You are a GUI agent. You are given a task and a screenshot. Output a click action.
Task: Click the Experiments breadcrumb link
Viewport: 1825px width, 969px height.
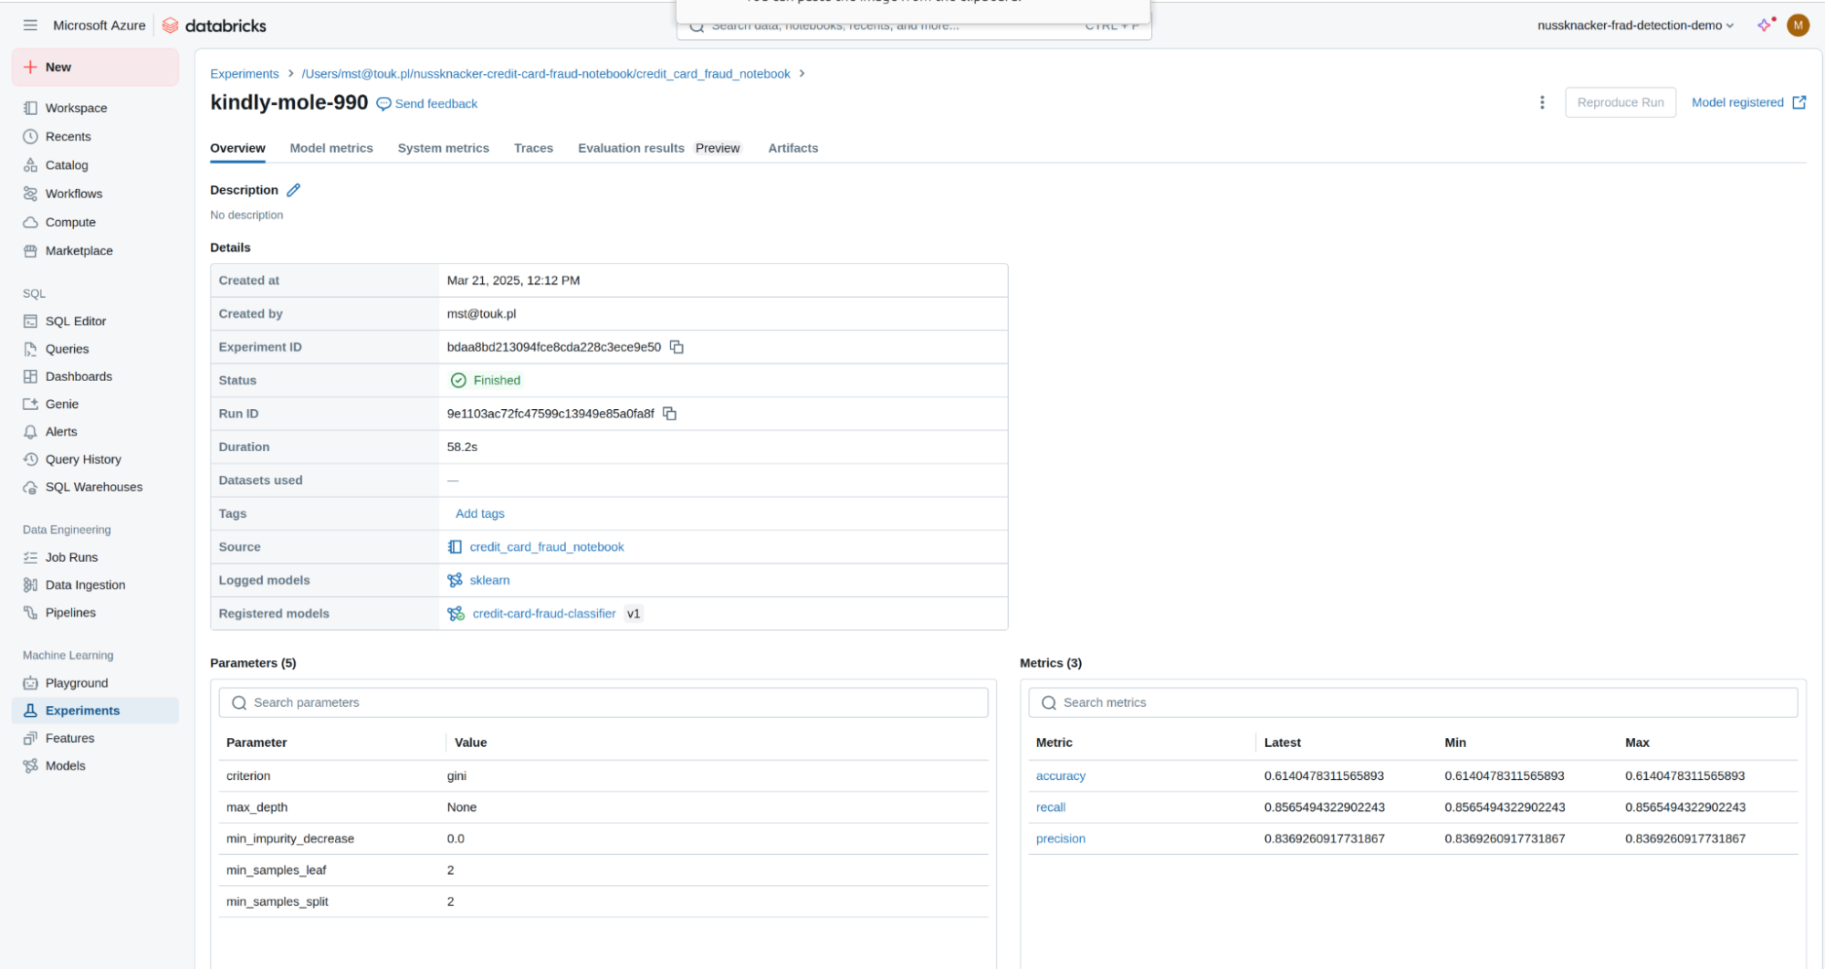tap(245, 74)
